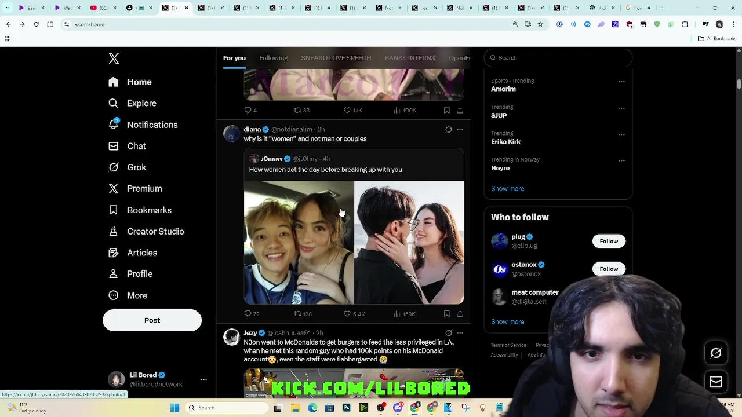Reply to top post with 4 comments
Screen dimensions: 742x417
tap(250, 110)
